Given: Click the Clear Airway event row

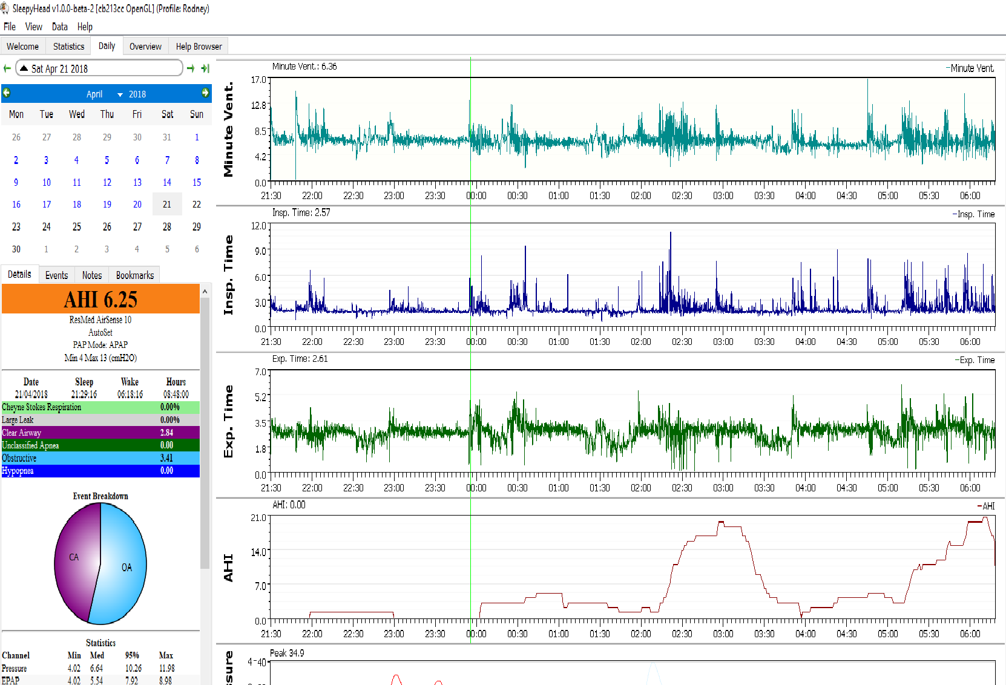Looking at the screenshot, I should tap(100, 433).
